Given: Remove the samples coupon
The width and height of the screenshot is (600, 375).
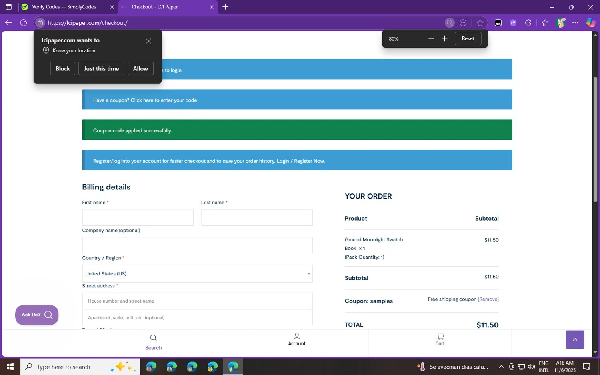Looking at the screenshot, I should (x=488, y=299).
